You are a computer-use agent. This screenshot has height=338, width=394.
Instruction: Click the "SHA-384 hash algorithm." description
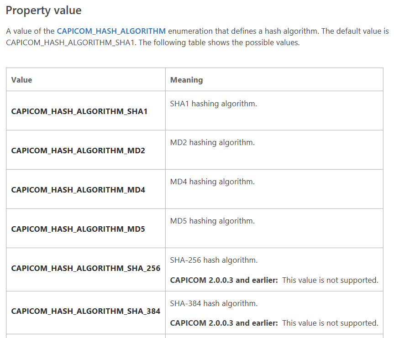214,303
